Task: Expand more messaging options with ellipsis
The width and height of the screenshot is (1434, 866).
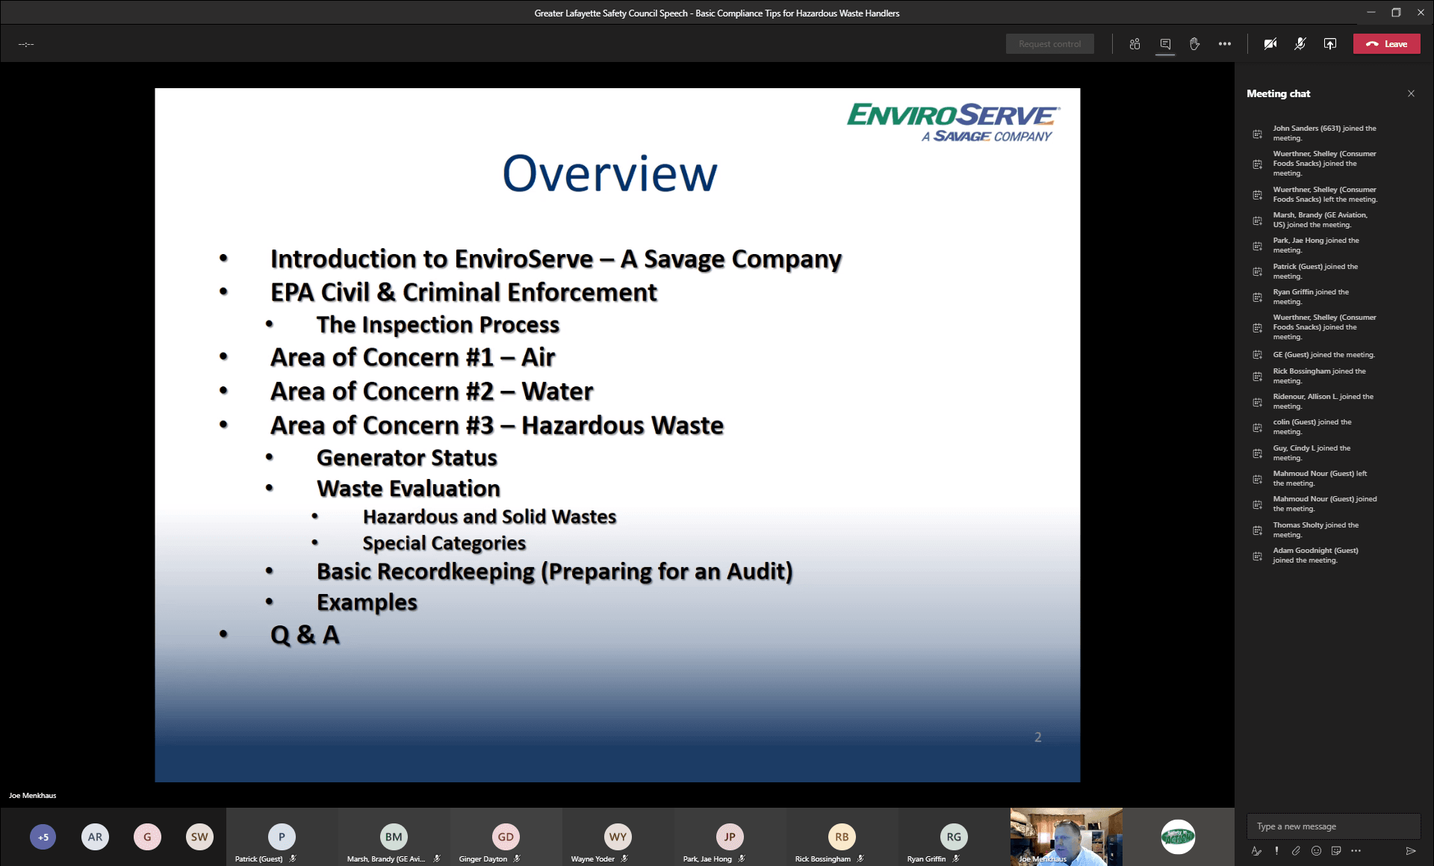Action: click(x=1357, y=850)
